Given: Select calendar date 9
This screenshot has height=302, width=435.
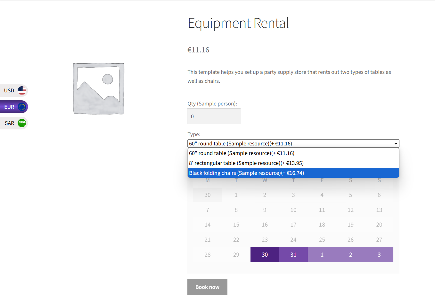Looking at the screenshot, I should tap(265, 210).
